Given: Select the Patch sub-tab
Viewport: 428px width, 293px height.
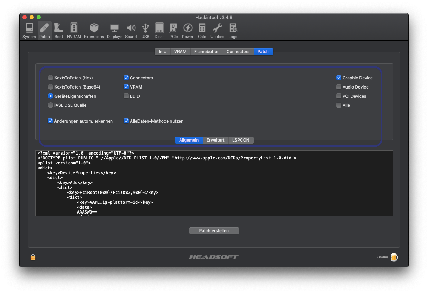Looking at the screenshot, I should (x=263, y=52).
